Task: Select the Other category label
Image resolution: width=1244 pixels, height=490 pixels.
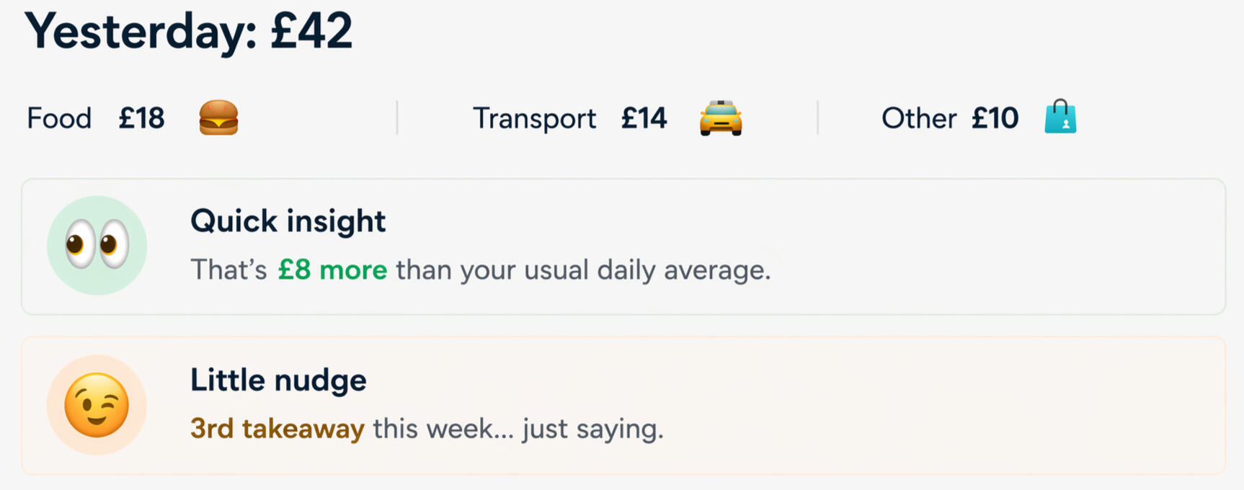Action: (x=918, y=118)
